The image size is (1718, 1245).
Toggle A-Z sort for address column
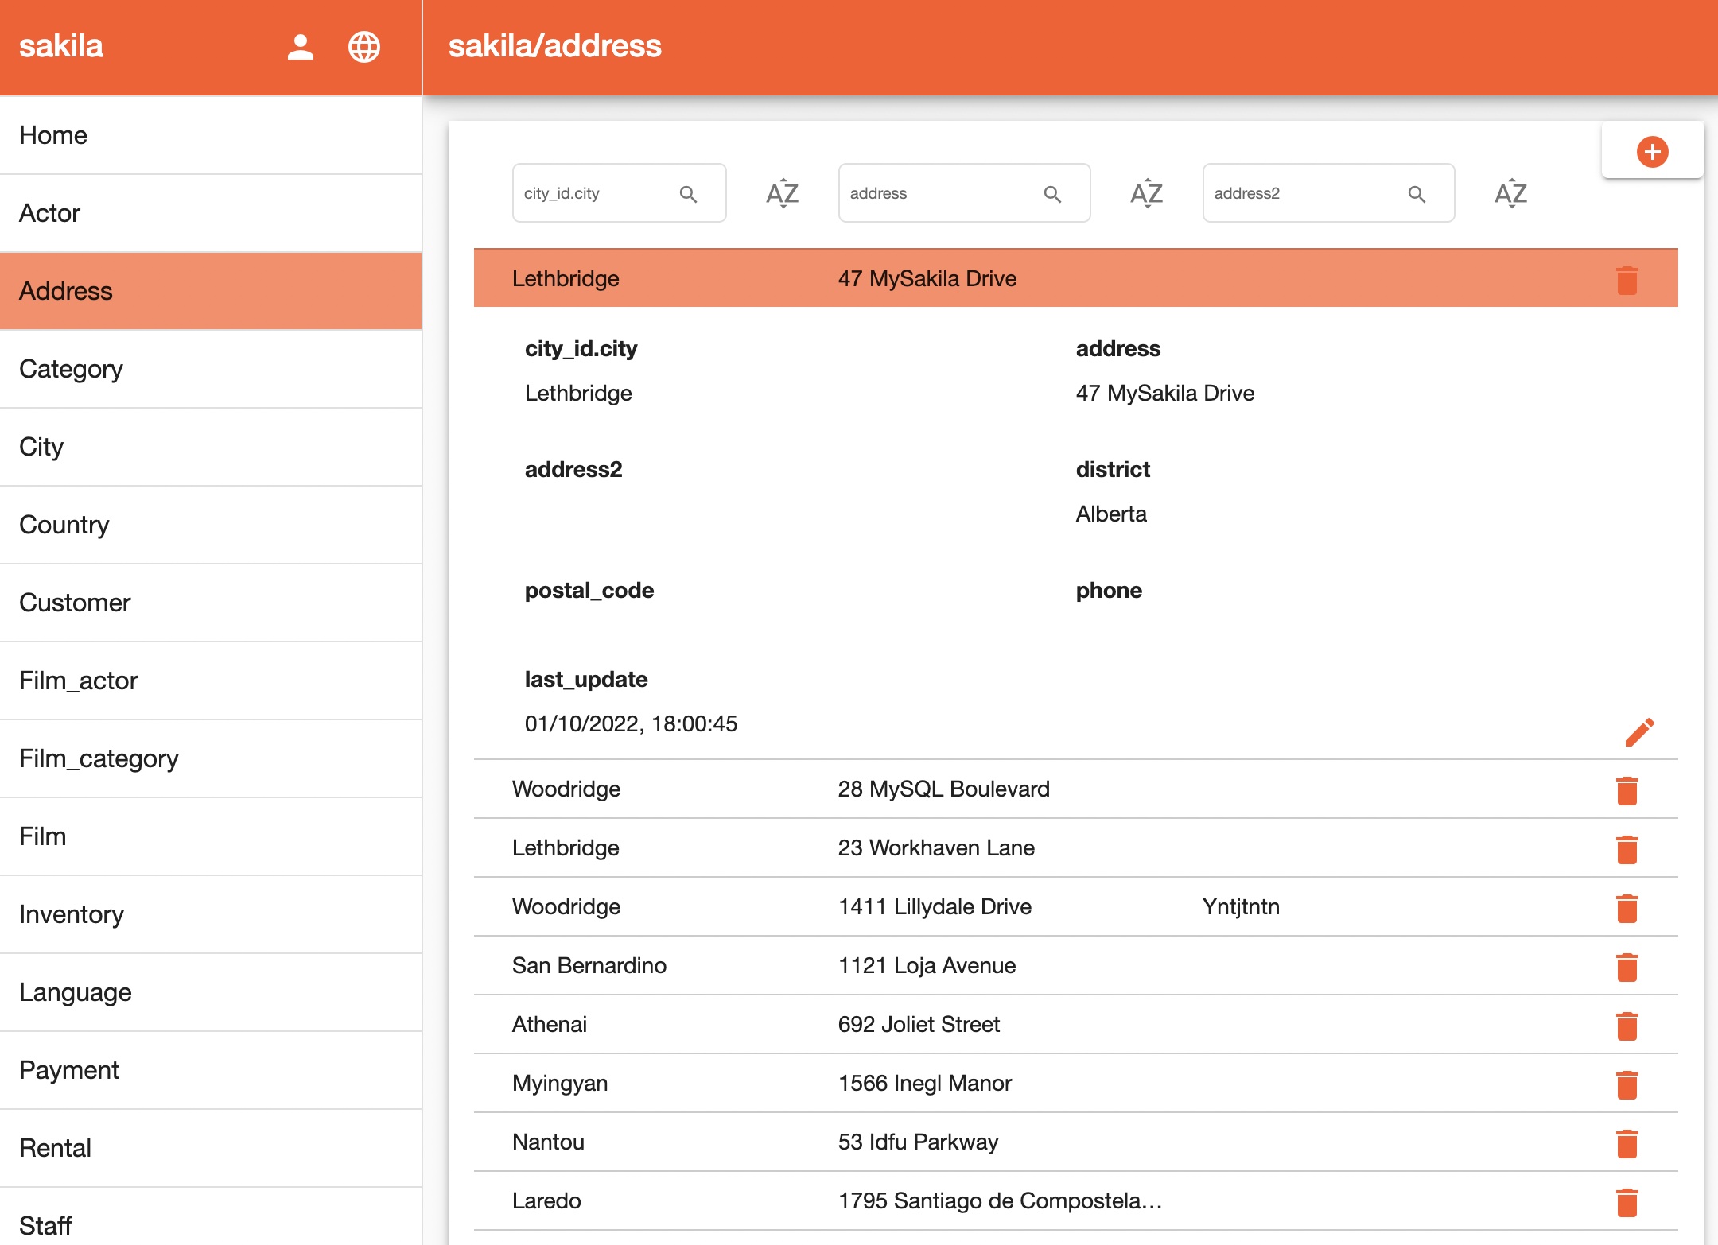pos(1146,193)
